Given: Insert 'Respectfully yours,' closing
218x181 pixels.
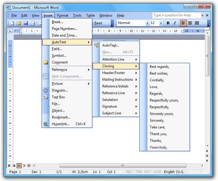Looking at the screenshot, I should tap(165, 100).
